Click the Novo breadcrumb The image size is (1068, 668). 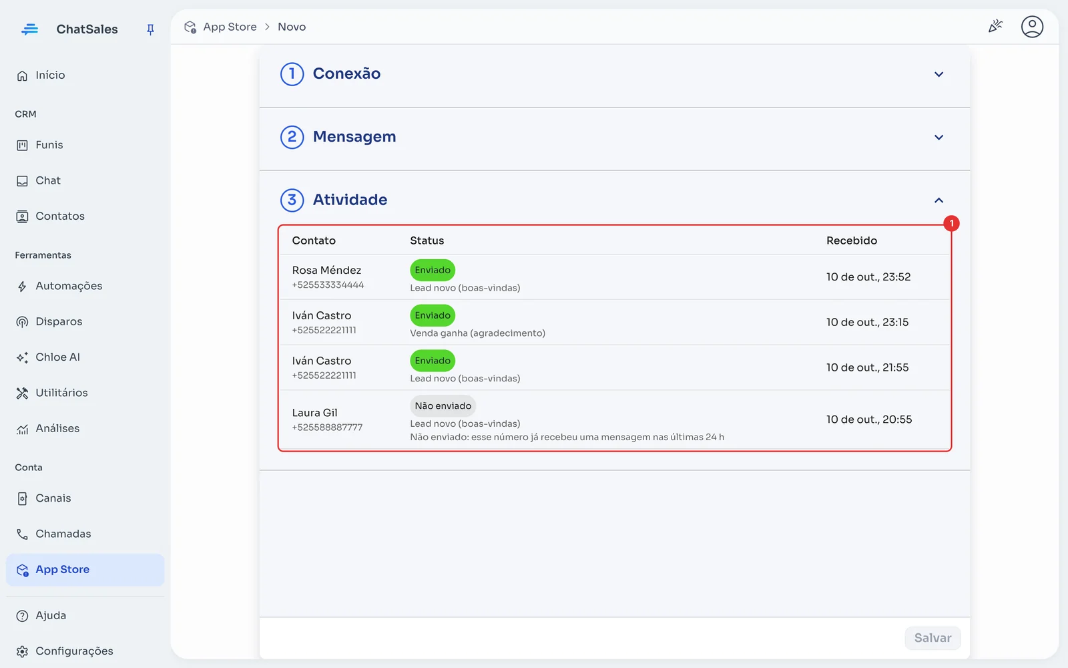coord(292,27)
